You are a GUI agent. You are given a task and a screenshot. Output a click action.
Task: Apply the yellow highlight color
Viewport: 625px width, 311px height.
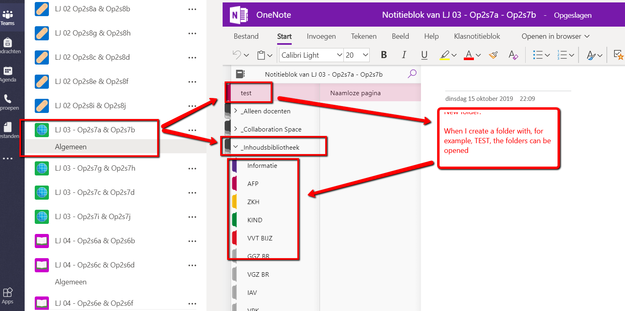point(444,55)
